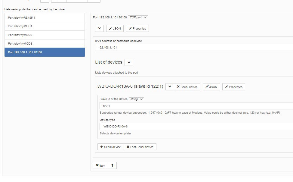Open the port's JSON editor
293x182 pixels.
click(115, 28)
